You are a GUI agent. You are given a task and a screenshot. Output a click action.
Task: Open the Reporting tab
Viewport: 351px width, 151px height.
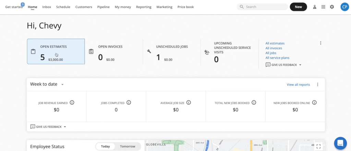click(144, 7)
